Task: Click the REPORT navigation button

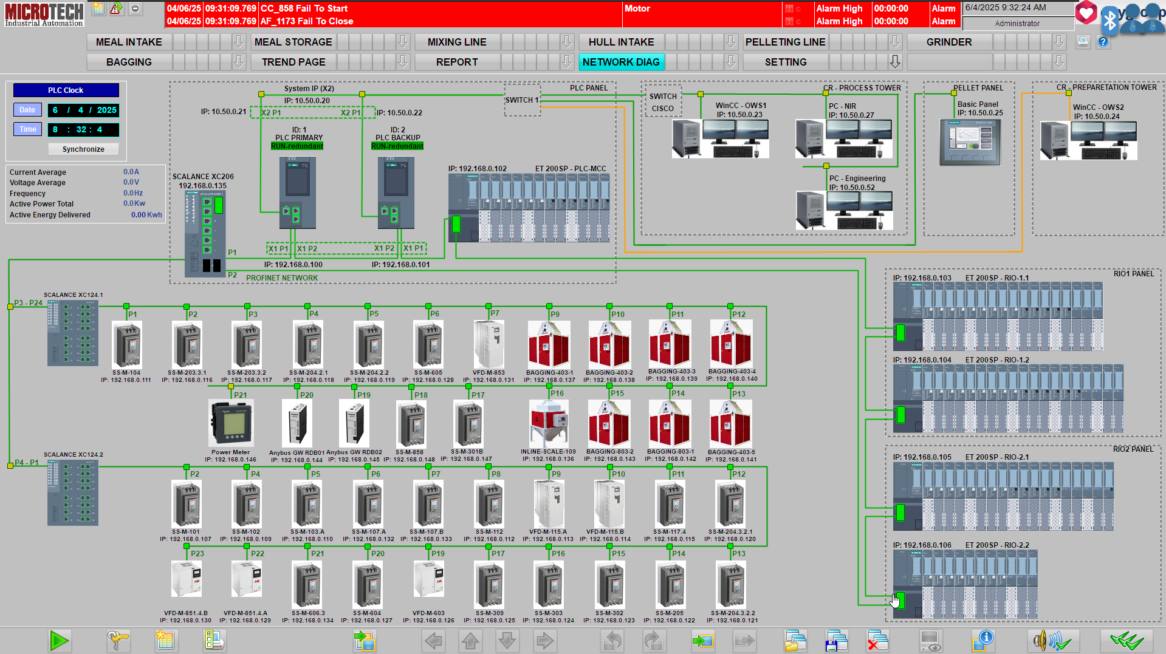Action: [457, 62]
